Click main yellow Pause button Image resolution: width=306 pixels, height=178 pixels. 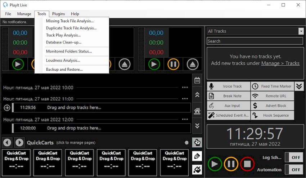tap(231, 164)
